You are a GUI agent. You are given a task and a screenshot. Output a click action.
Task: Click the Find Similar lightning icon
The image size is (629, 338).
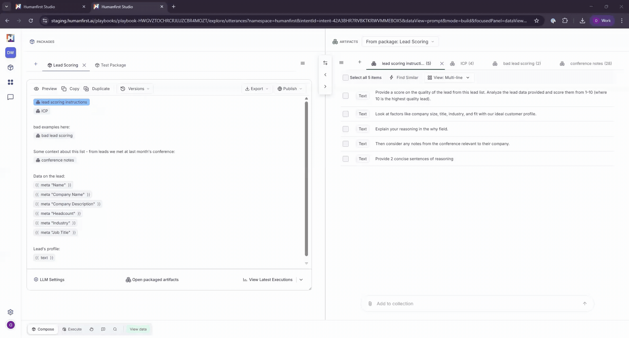click(391, 77)
